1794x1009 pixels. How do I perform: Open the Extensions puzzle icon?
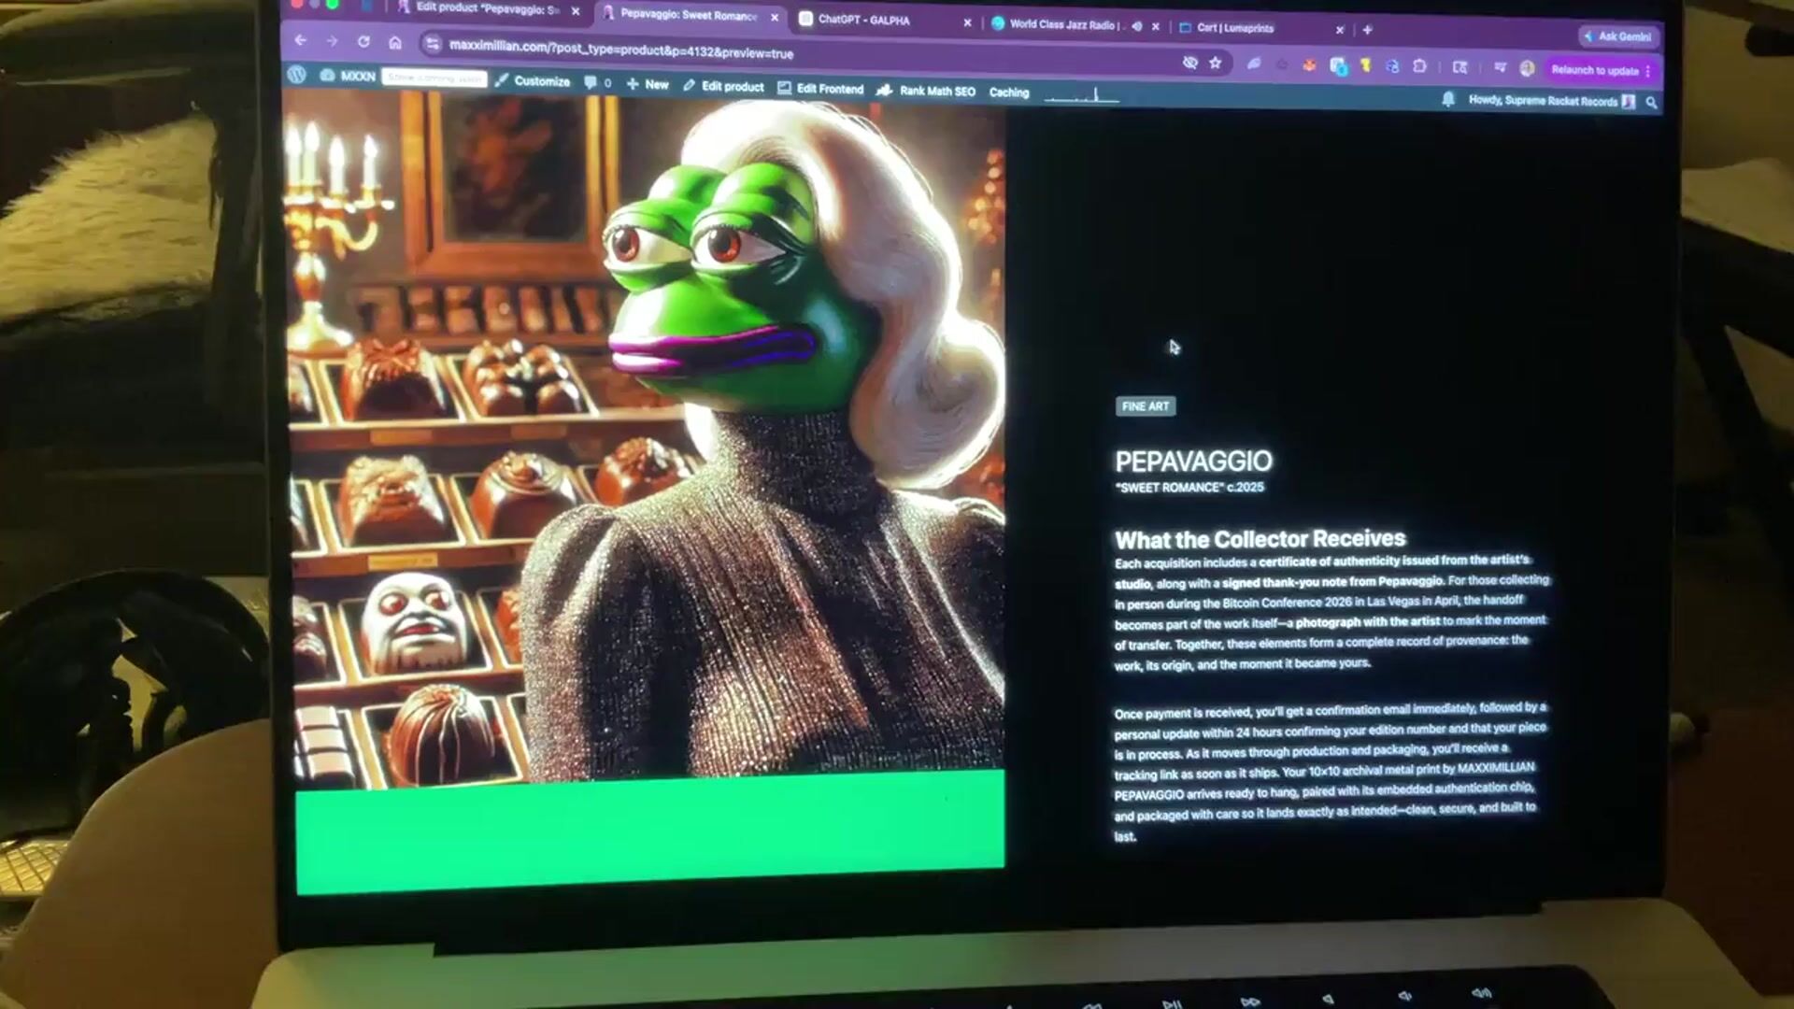1419,66
